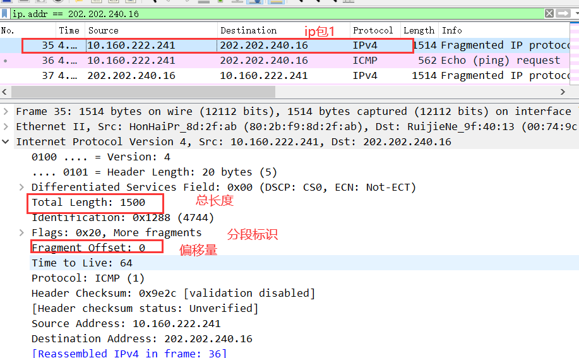This screenshot has width=579, height=358.
Task: Sort by the Length column header
Action: click(x=419, y=30)
